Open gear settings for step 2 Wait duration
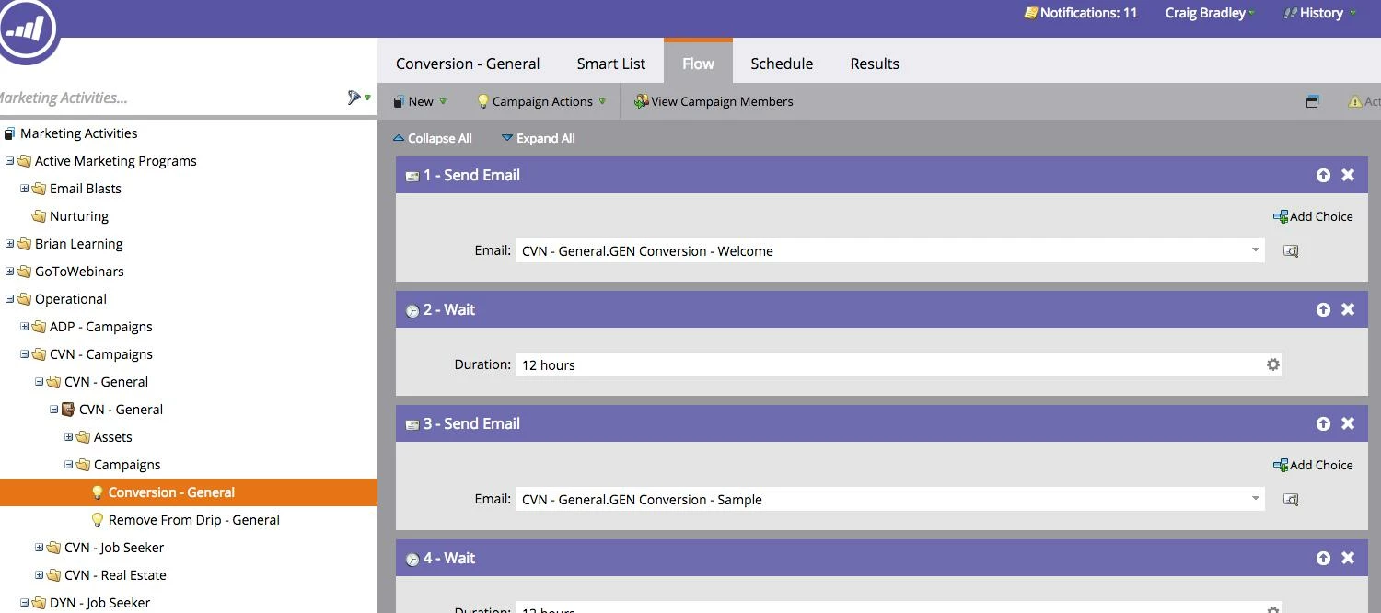 (1273, 364)
